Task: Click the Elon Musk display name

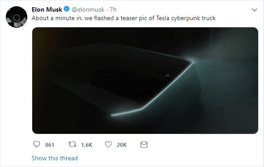Action: [x=47, y=9]
